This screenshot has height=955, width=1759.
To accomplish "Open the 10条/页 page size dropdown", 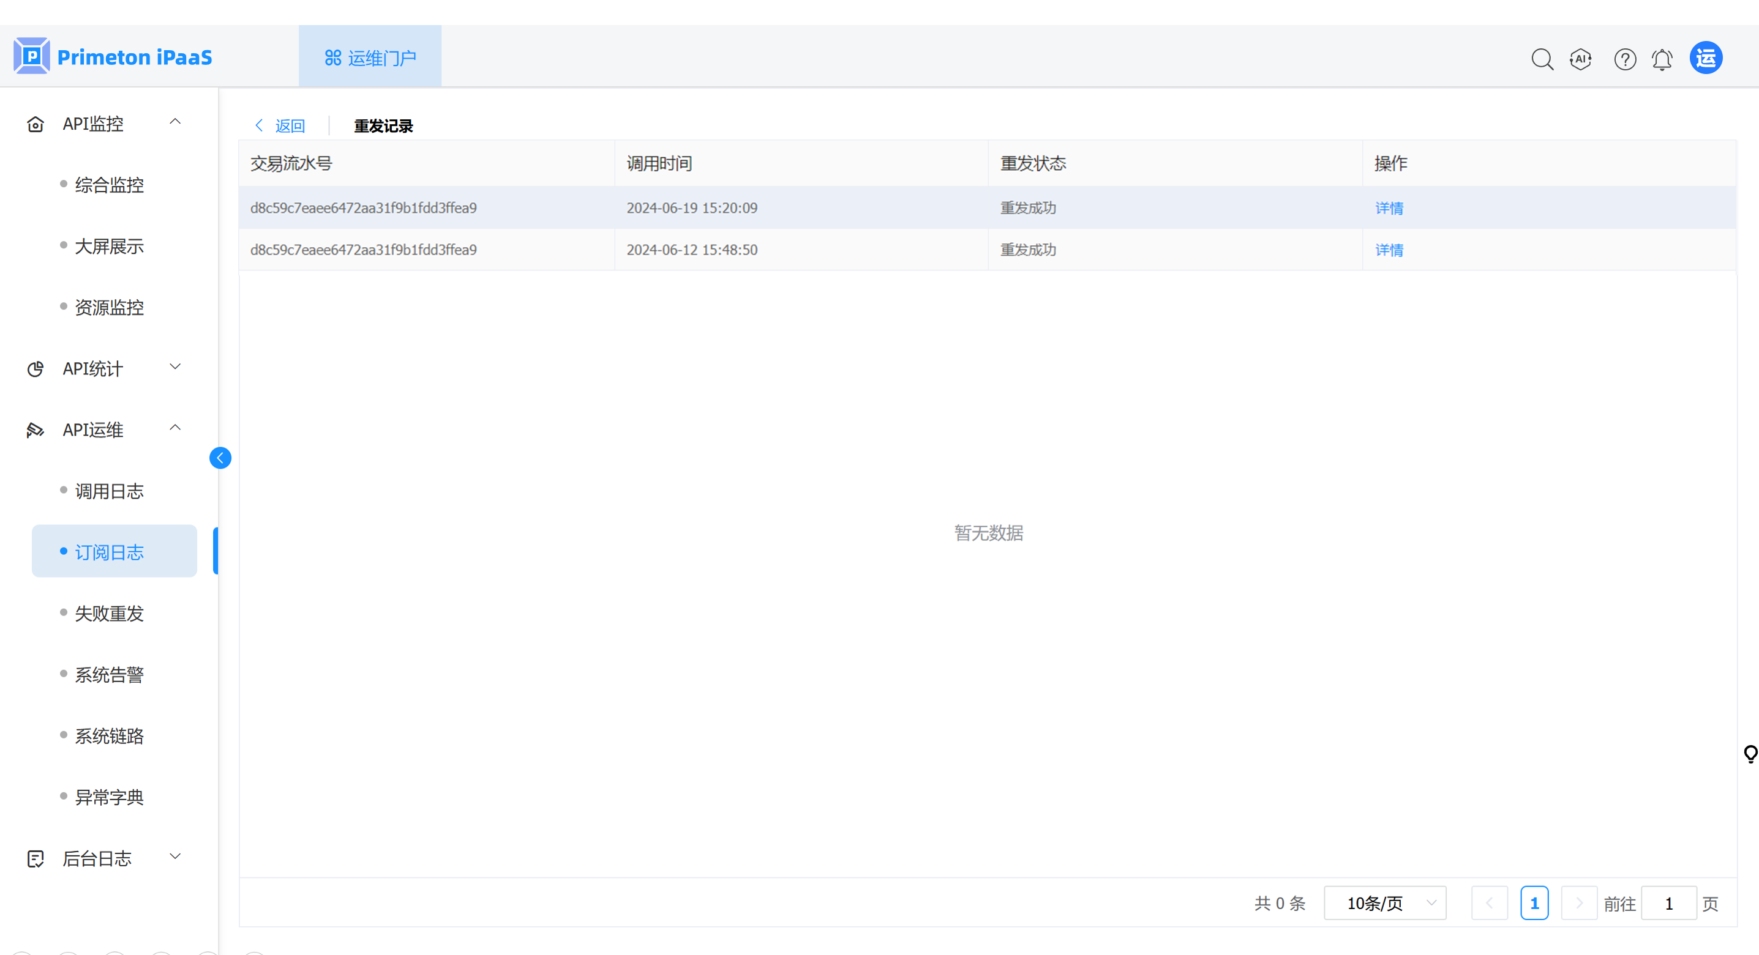I will (x=1384, y=903).
